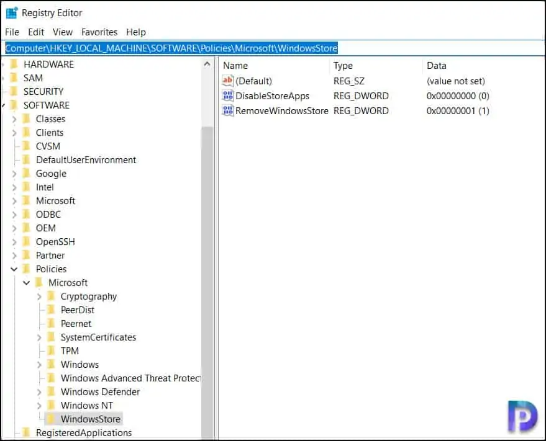Collapse the Policies key
Viewport: 546px width, 441px height.
coord(14,269)
